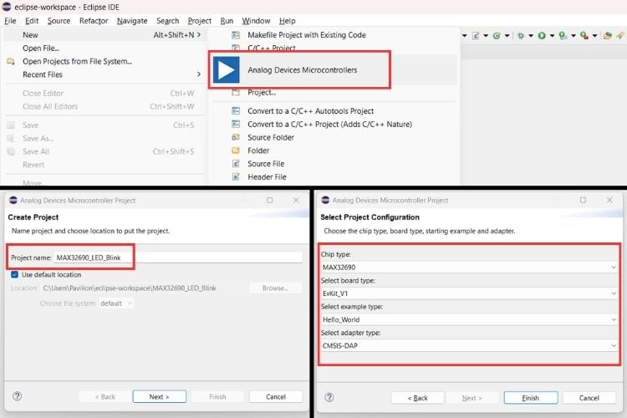Expand the dropdown arrow next to the External Tools icon
This screenshot has height=418, width=627.
tap(595, 36)
